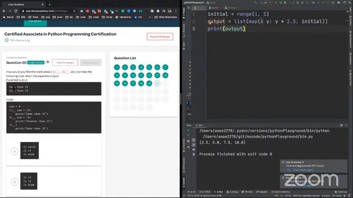Open the 'code' bookmarks folder
The image size is (353, 198).
point(81,17)
